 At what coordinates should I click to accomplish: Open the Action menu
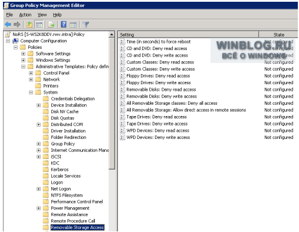coord(25,15)
